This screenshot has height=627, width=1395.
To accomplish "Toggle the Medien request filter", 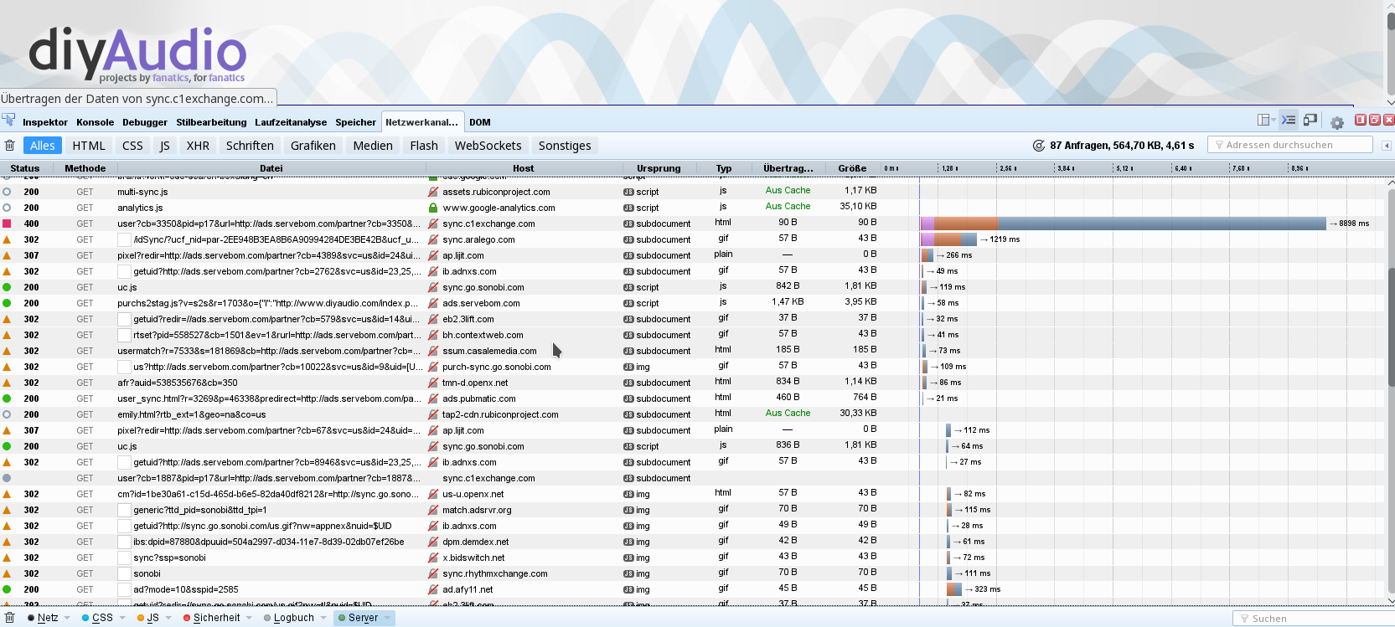I will [x=373, y=146].
